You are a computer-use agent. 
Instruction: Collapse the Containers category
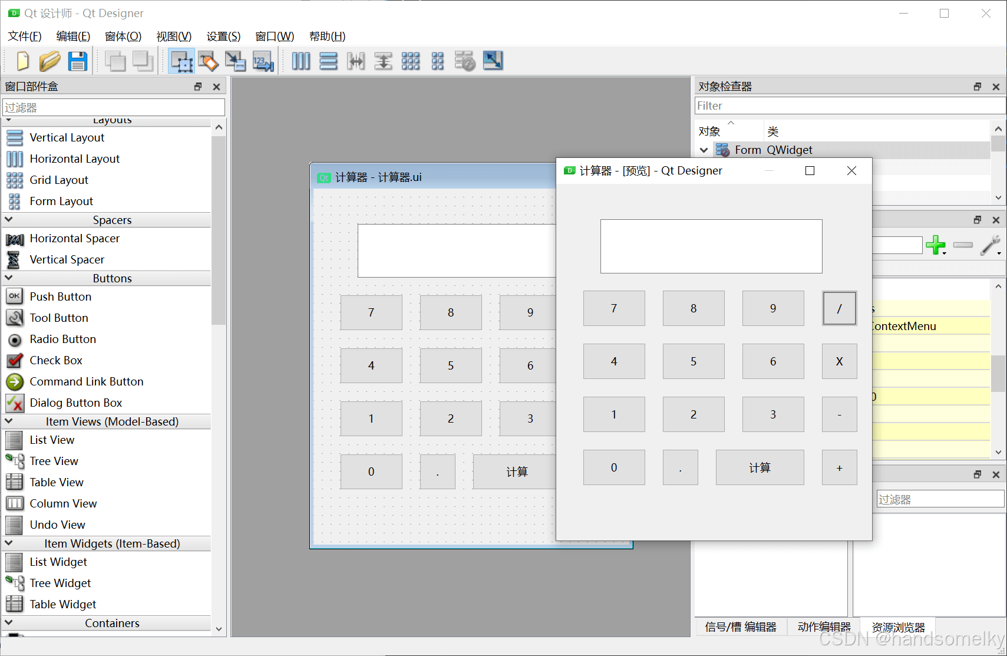click(x=9, y=622)
